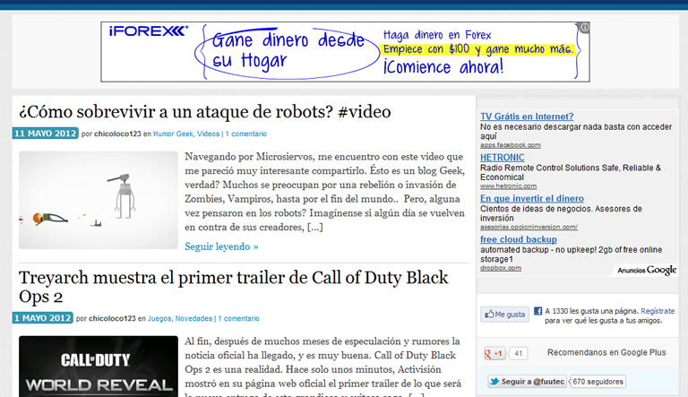
Task: Open the 670 seguidores follower count
Action: click(598, 382)
